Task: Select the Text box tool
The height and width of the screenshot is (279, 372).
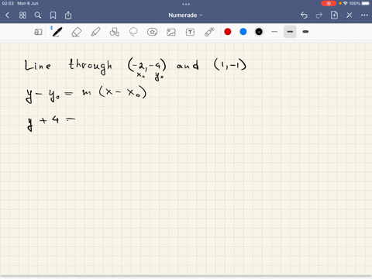Action: click(x=190, y=32)
